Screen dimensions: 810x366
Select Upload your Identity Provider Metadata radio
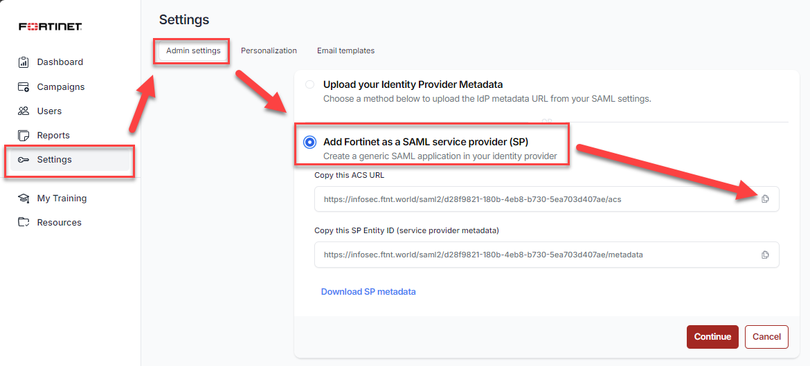309,84
